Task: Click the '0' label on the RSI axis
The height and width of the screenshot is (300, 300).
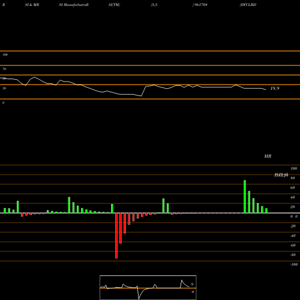Action: pos(3,103)
